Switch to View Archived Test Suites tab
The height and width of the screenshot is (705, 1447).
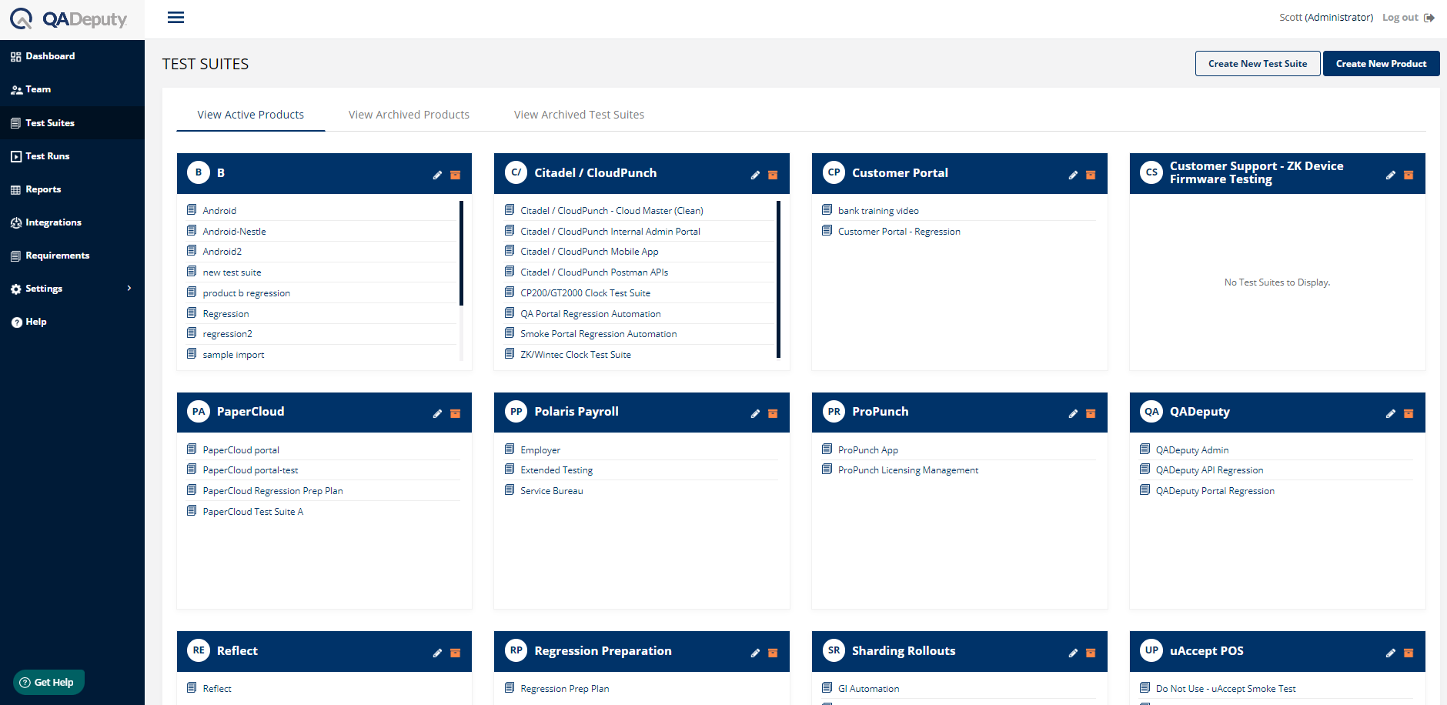579,115
